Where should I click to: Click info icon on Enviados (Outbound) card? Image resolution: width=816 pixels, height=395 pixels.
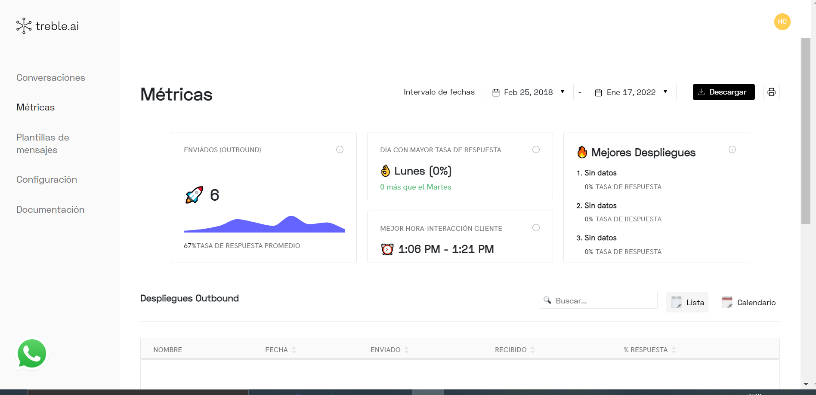[x=340, y=150]
